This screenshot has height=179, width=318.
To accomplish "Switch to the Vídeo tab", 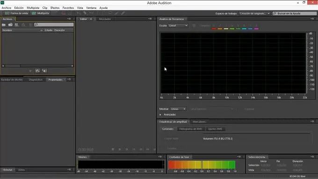I will click(22, 170).
